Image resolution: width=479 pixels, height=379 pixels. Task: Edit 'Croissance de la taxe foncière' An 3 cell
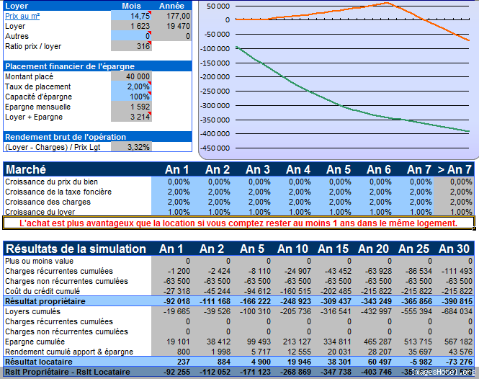point(252,192)
